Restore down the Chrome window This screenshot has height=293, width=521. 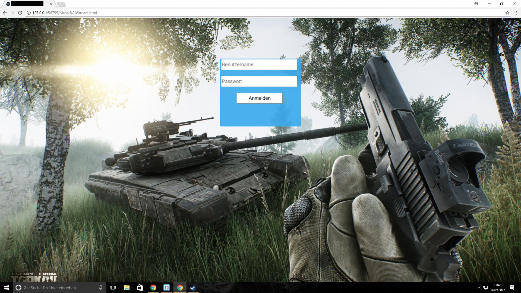click(502, 4)
